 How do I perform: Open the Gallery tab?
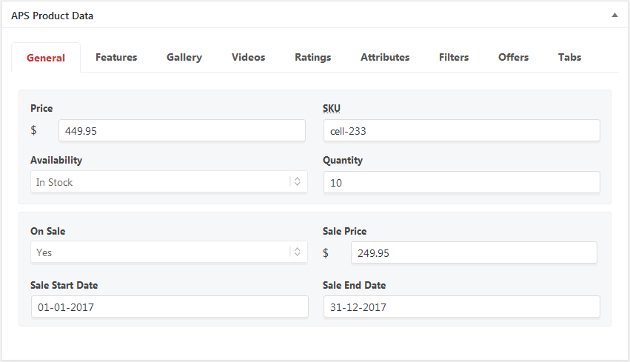pos(184,58)
